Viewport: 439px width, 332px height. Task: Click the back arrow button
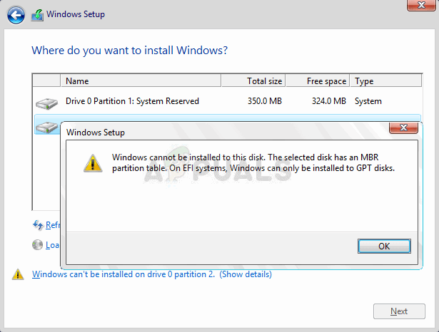(x=16, y=14)
